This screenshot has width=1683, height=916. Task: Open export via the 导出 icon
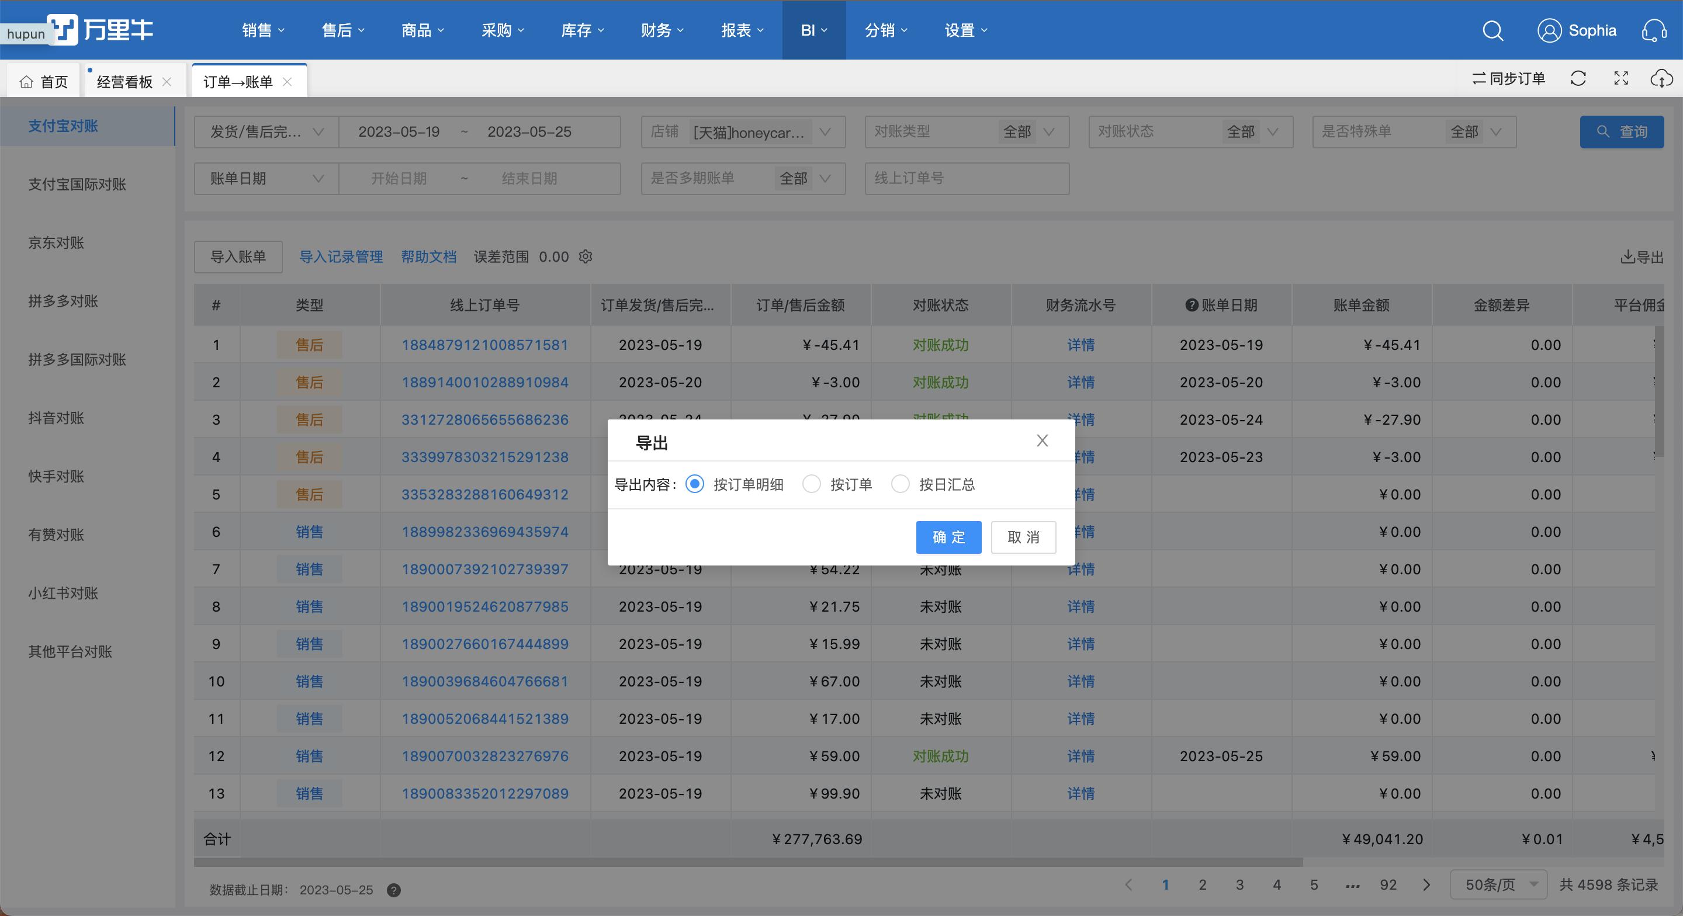pyautogui.click(x=1642, y=257)
